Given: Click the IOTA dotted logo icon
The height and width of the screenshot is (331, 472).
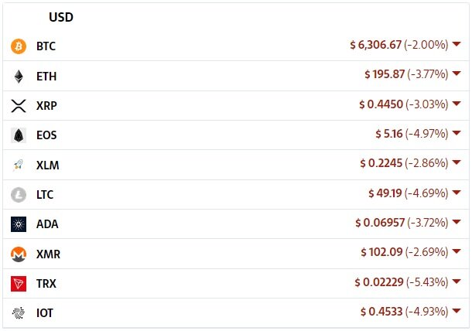Looking at the screenshot, I should pyautogui.click(x=19, y=313).
